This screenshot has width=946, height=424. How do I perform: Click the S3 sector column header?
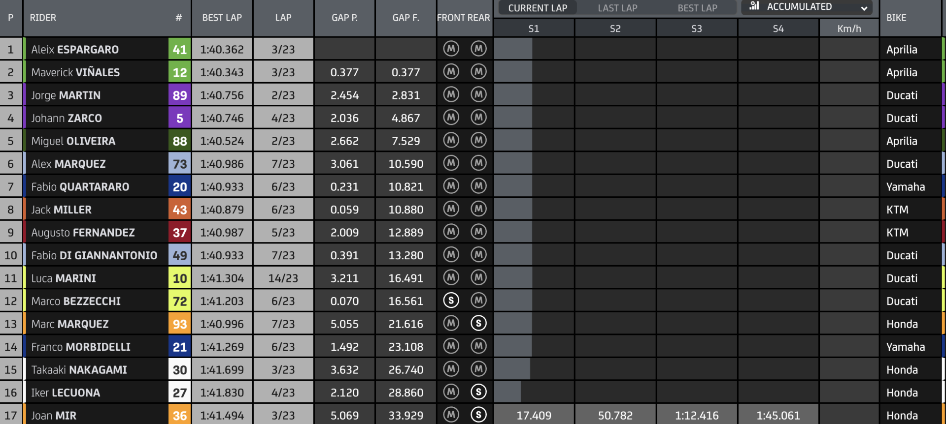697,29
